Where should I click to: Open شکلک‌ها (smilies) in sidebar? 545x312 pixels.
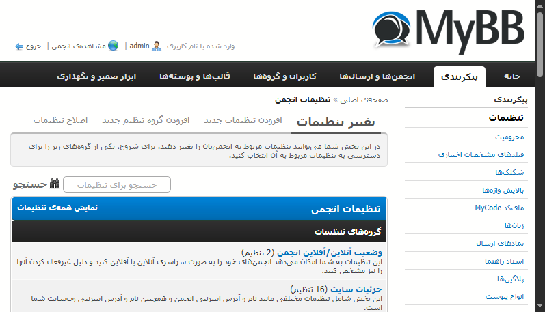(x=511, y=172)
